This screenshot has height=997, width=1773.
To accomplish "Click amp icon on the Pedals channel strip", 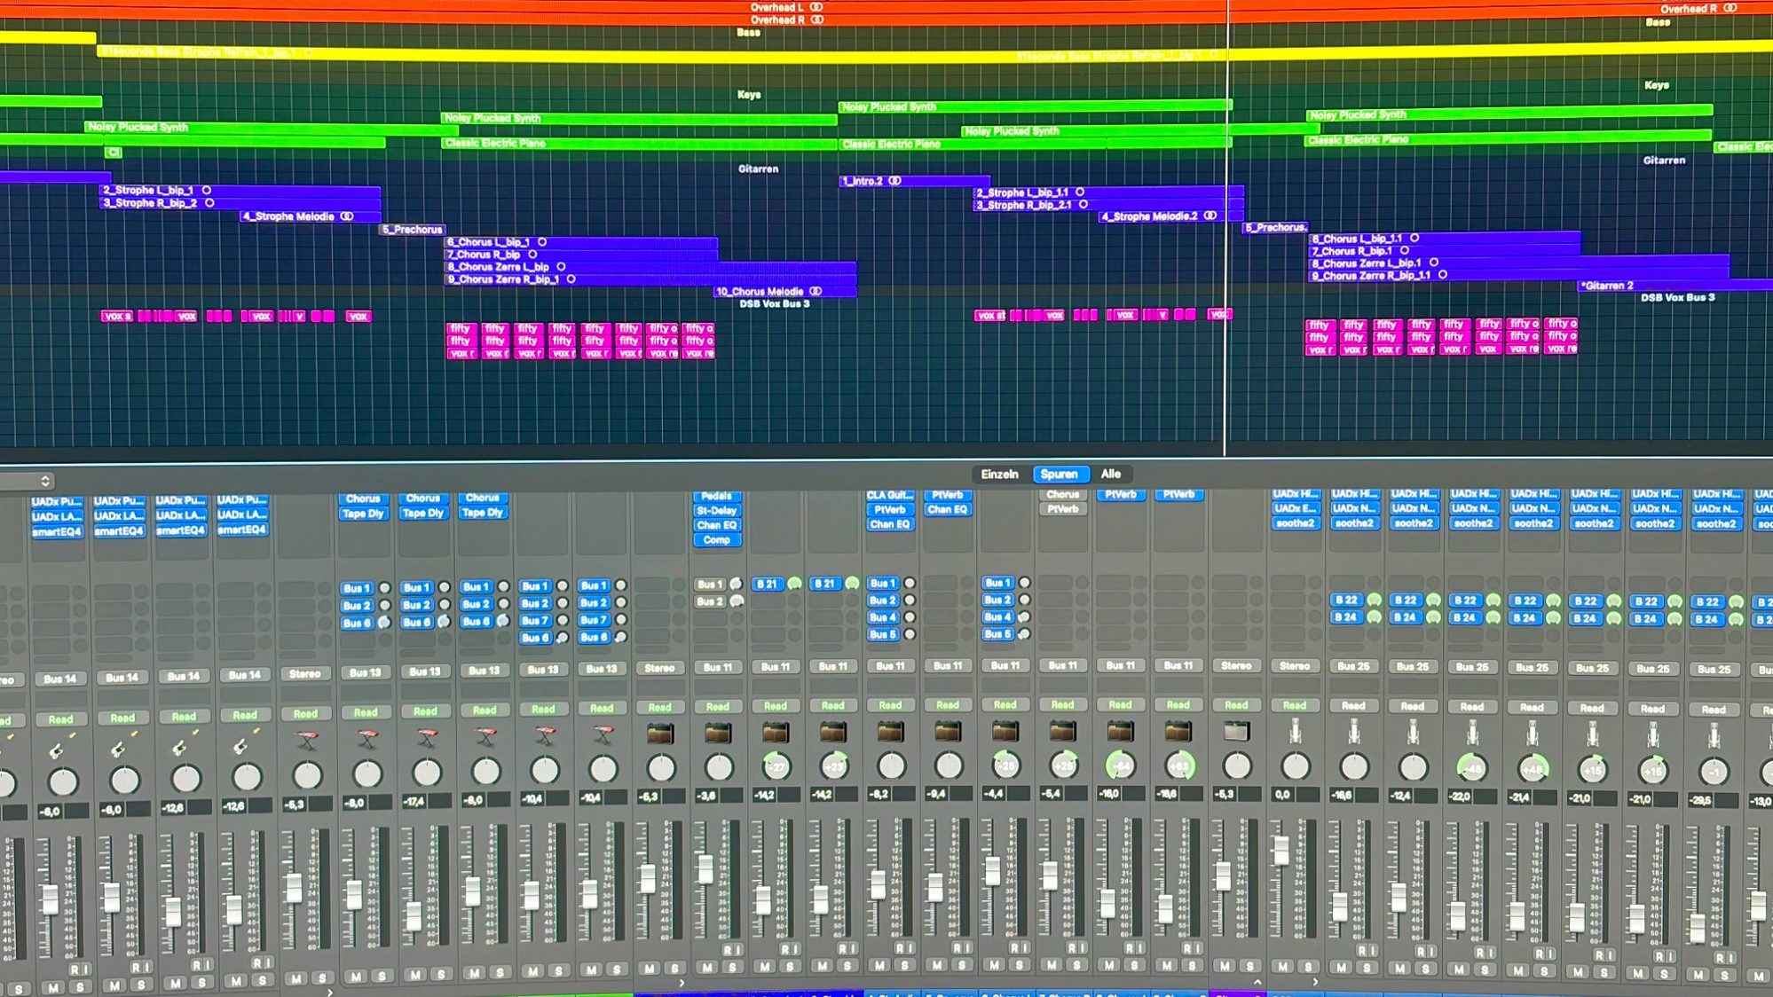I will click(x=717, y=733).
